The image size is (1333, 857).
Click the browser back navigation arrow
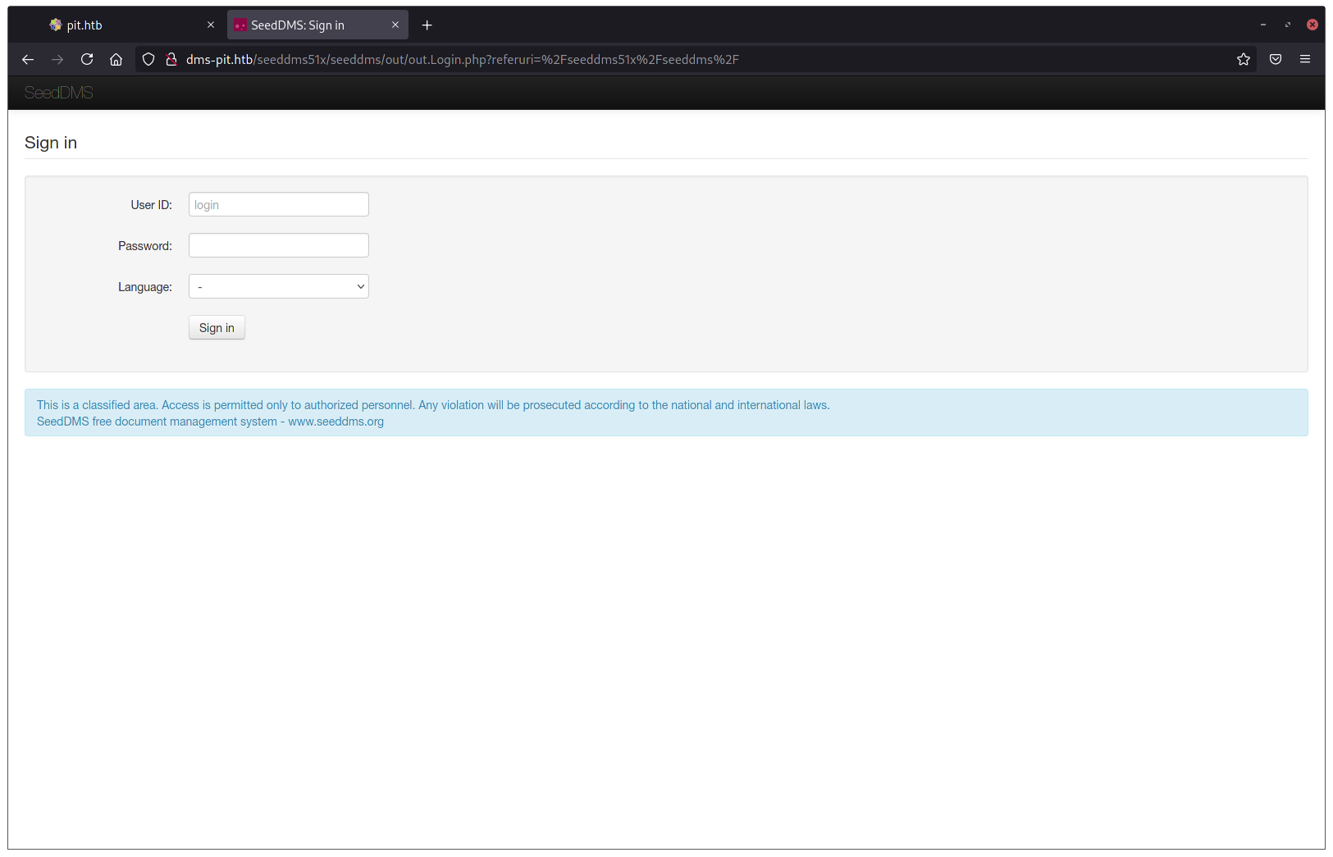(x=28, y=59)
